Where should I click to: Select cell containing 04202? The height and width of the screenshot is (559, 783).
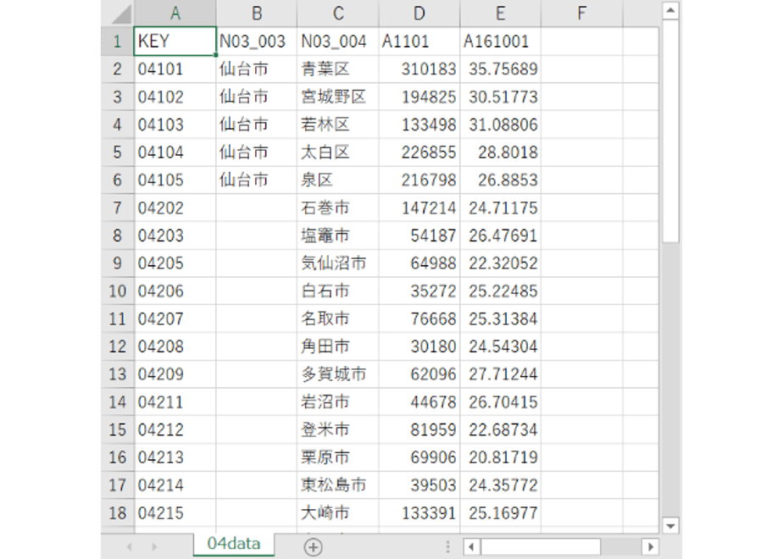pyautogui.click(x=175, y=208)
